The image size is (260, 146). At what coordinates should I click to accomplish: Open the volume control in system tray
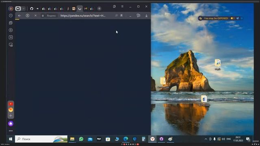(x=223, y=139)
